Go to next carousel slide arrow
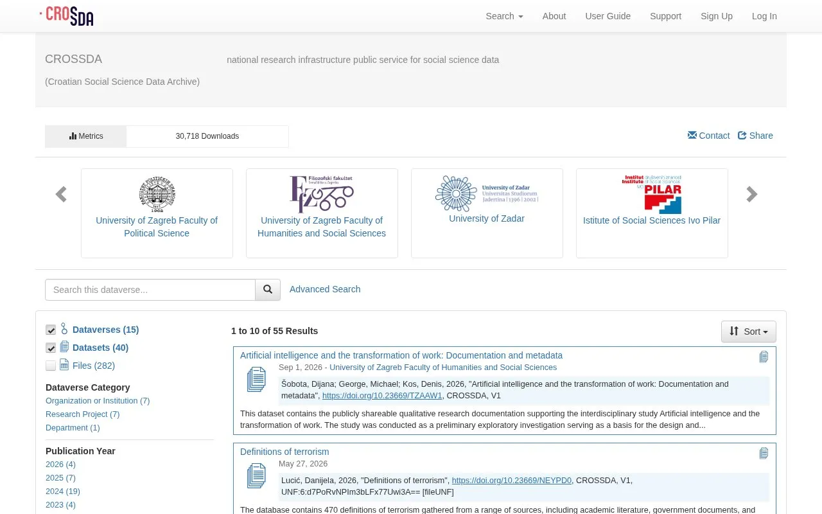This screenshot has width=822, height=514. pyautogui.click(x=752, y=194)
